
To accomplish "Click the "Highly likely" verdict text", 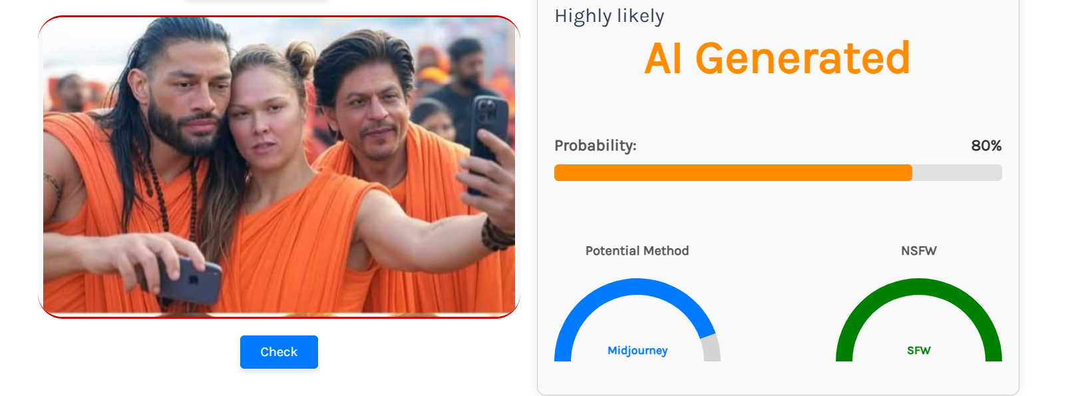I will click(609, 16).
